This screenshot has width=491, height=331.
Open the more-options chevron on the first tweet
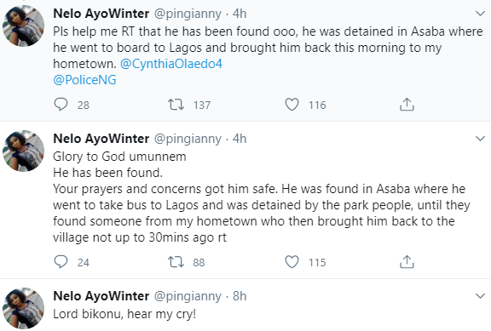coord(480,14)
